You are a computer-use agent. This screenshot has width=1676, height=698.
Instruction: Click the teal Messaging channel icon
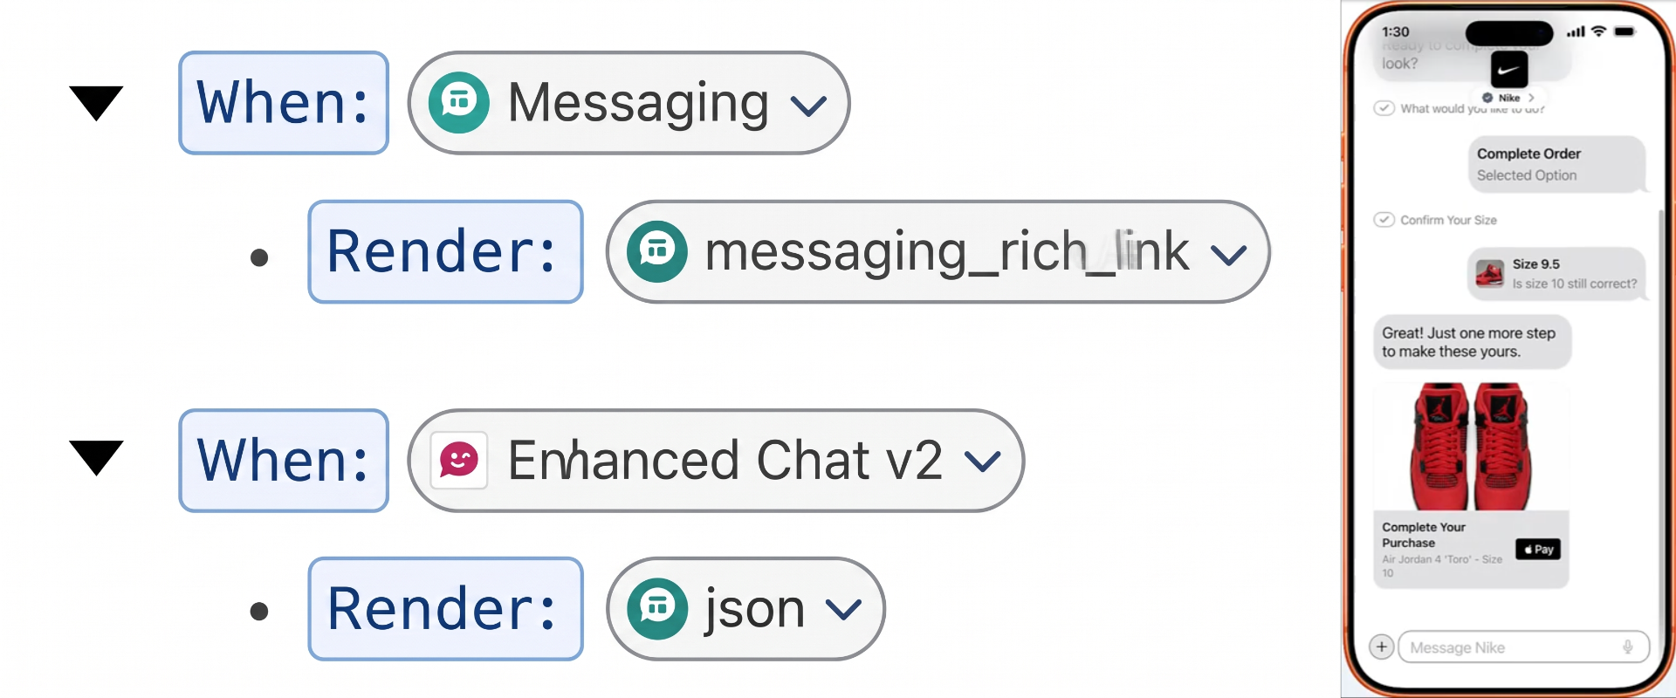click(458, 103)
